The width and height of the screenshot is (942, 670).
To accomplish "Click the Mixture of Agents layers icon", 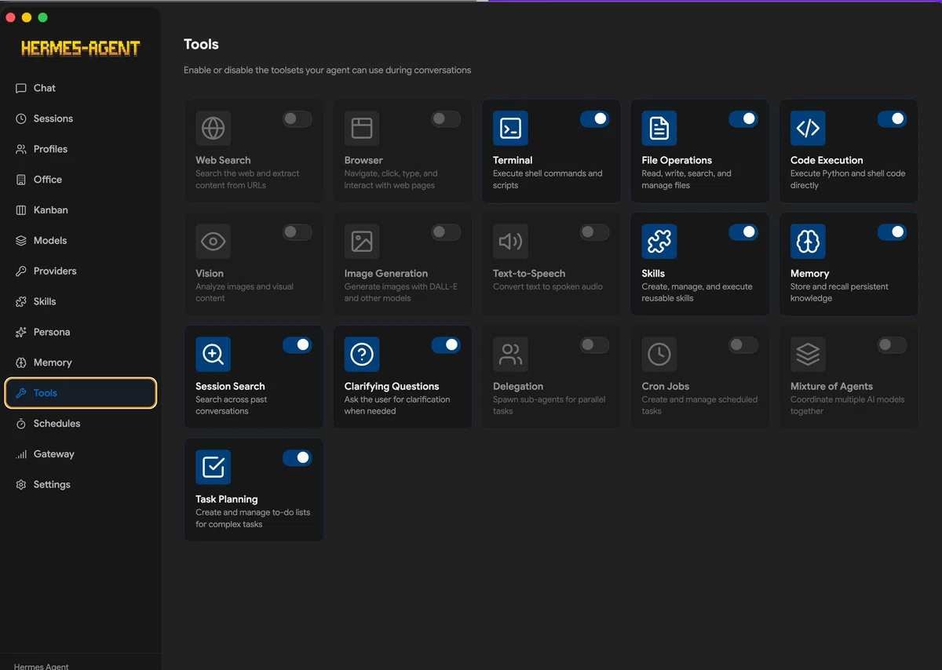I will [x=808, y=355].
